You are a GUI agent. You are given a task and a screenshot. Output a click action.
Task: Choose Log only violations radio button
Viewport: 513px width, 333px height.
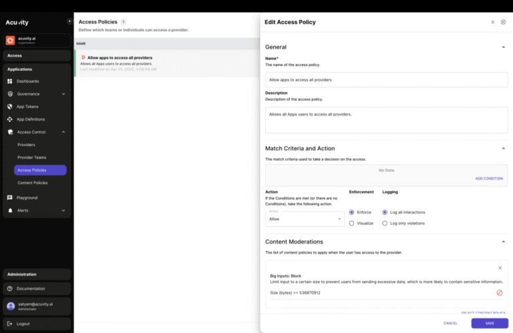tap(385, 223)
